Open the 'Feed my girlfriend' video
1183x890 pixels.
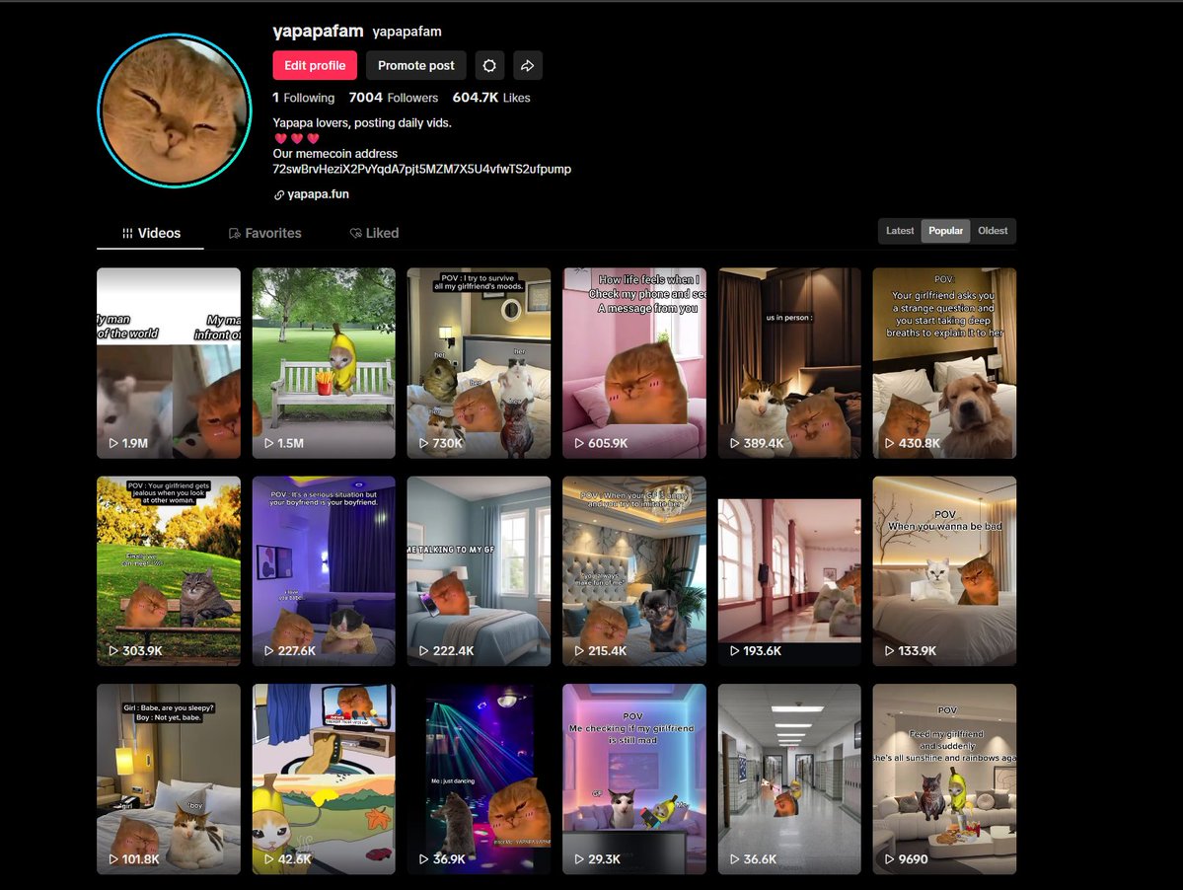[944, 779]
